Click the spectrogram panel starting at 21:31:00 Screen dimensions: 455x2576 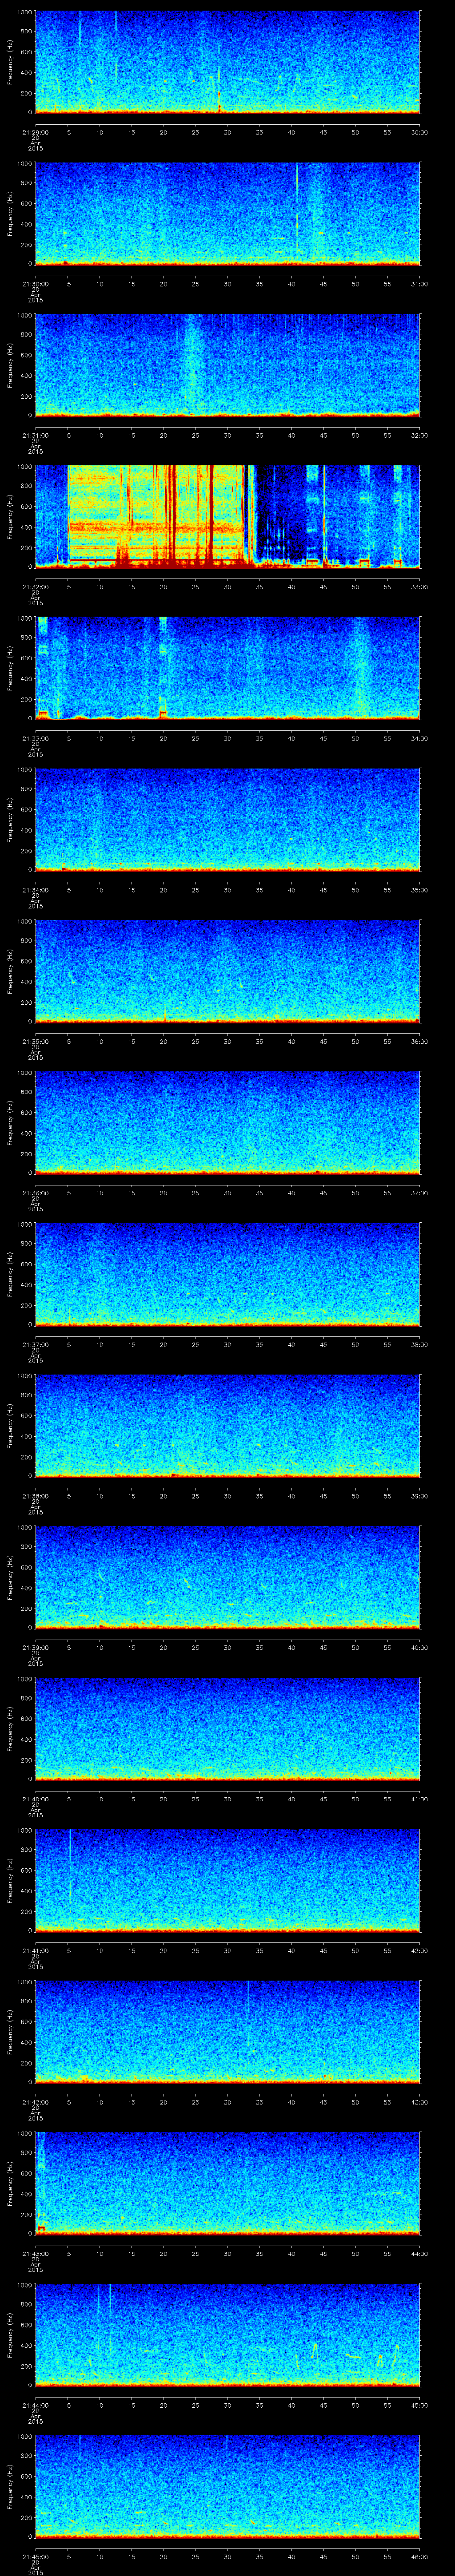(227, 365)
